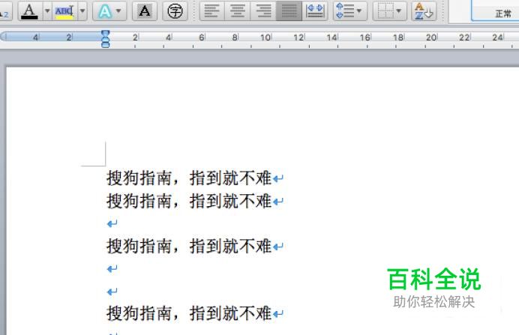
Task: Click the enclosed character 字 icon
Action: 175,11
